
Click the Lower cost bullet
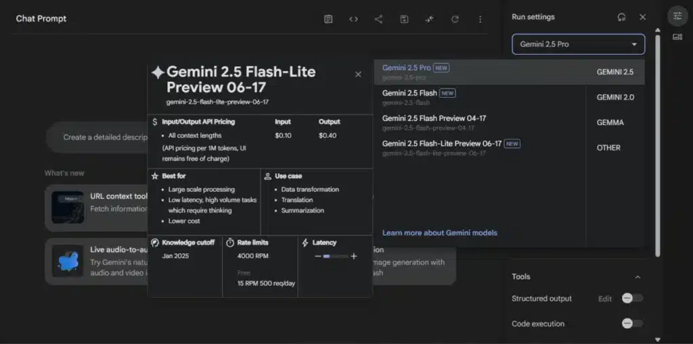pyautogui.click(x=184, y=221)
